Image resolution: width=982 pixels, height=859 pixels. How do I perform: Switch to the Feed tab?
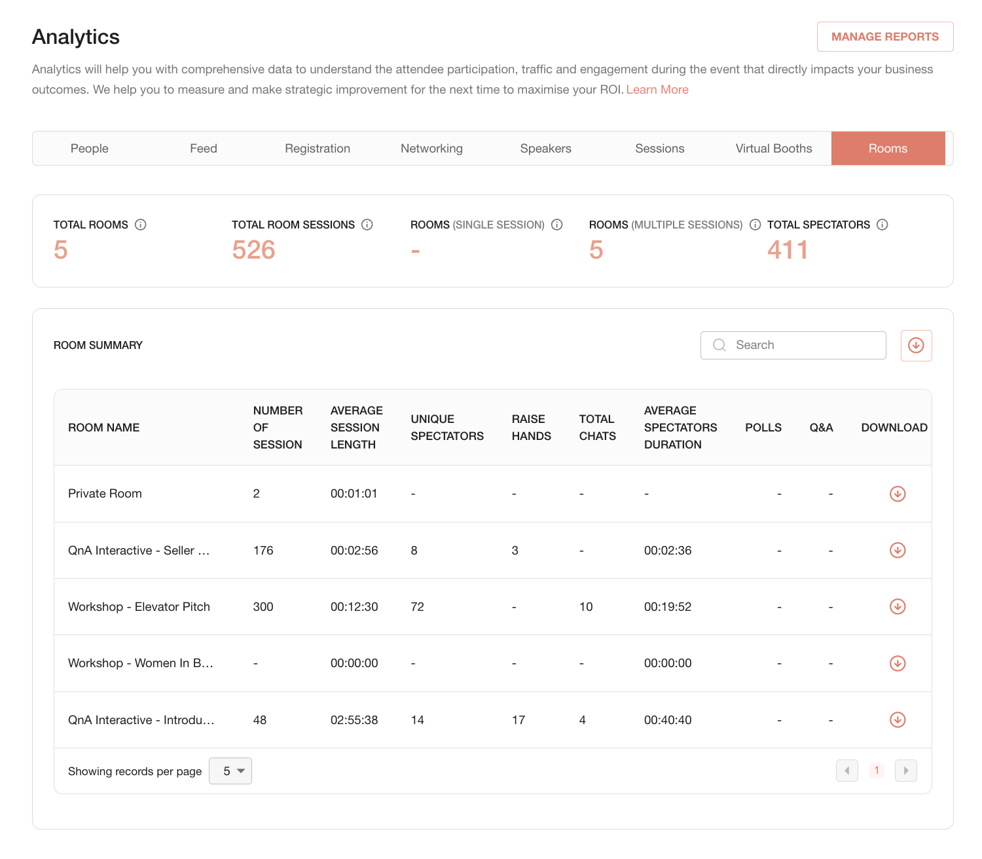204,149
